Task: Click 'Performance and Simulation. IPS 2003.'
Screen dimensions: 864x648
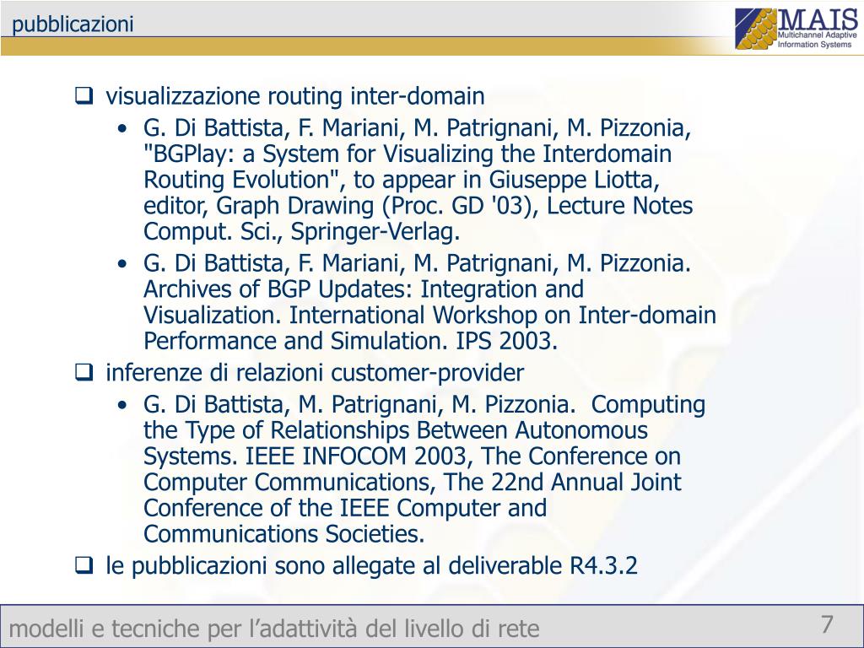Action: click(x=351, y=341)
